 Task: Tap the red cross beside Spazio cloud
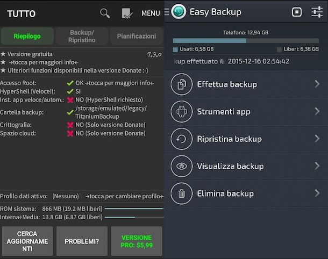pos(70,133)
